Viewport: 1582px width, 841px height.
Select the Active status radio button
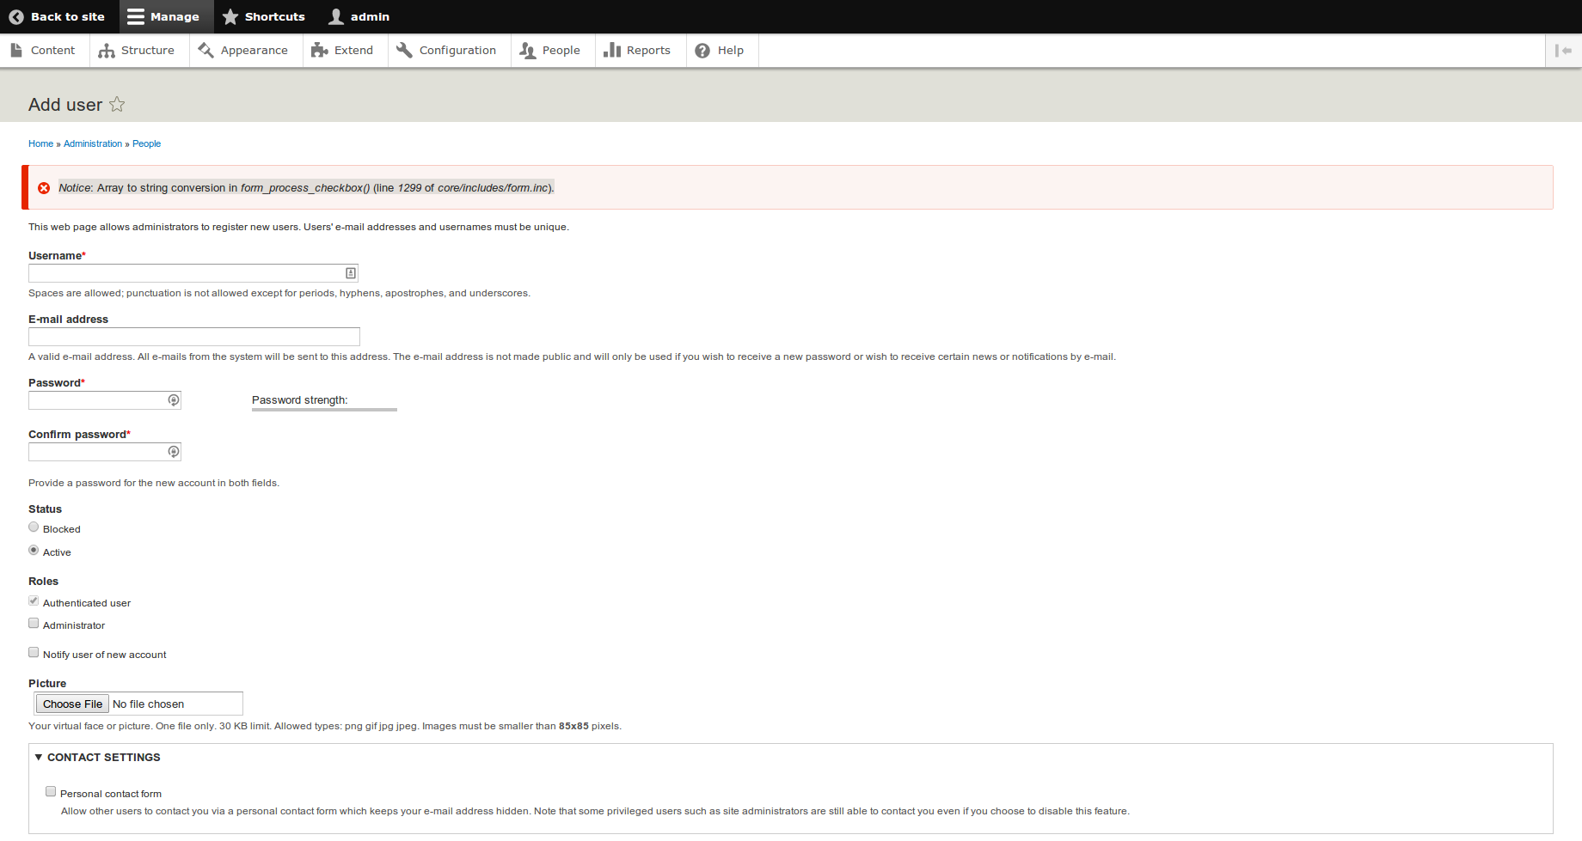[x=34, y=550]
